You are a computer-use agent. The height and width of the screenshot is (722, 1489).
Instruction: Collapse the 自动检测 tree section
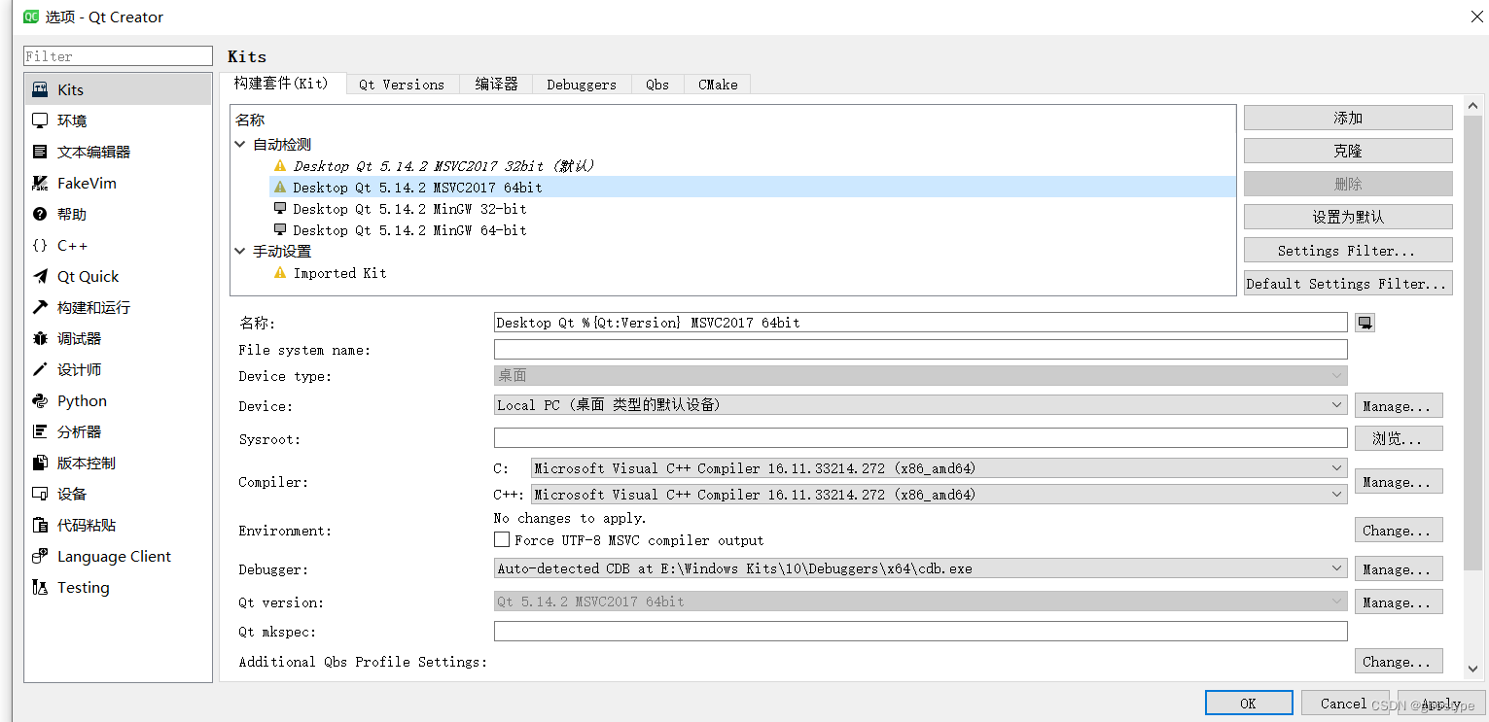[x=239, y=144]
